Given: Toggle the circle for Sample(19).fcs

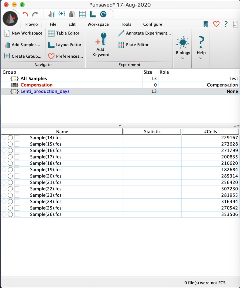Looking at the screenshot, I should point(10,170).
